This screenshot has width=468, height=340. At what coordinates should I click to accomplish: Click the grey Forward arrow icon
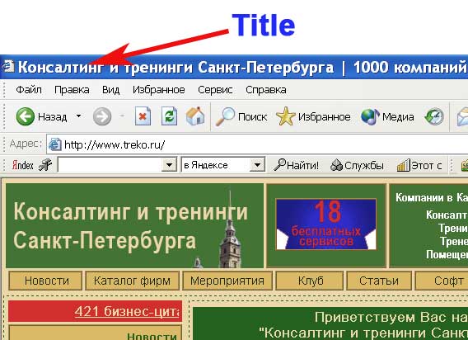coord(102,116)
